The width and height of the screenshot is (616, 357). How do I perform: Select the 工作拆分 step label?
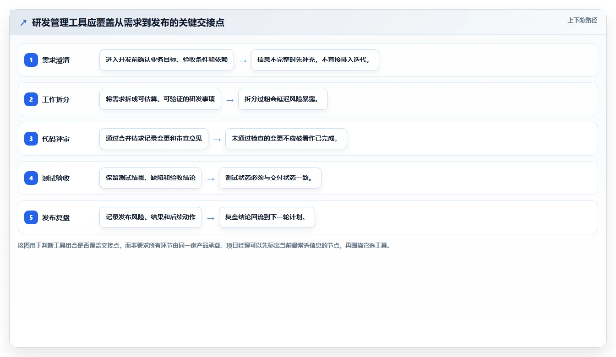pos(56,99)
